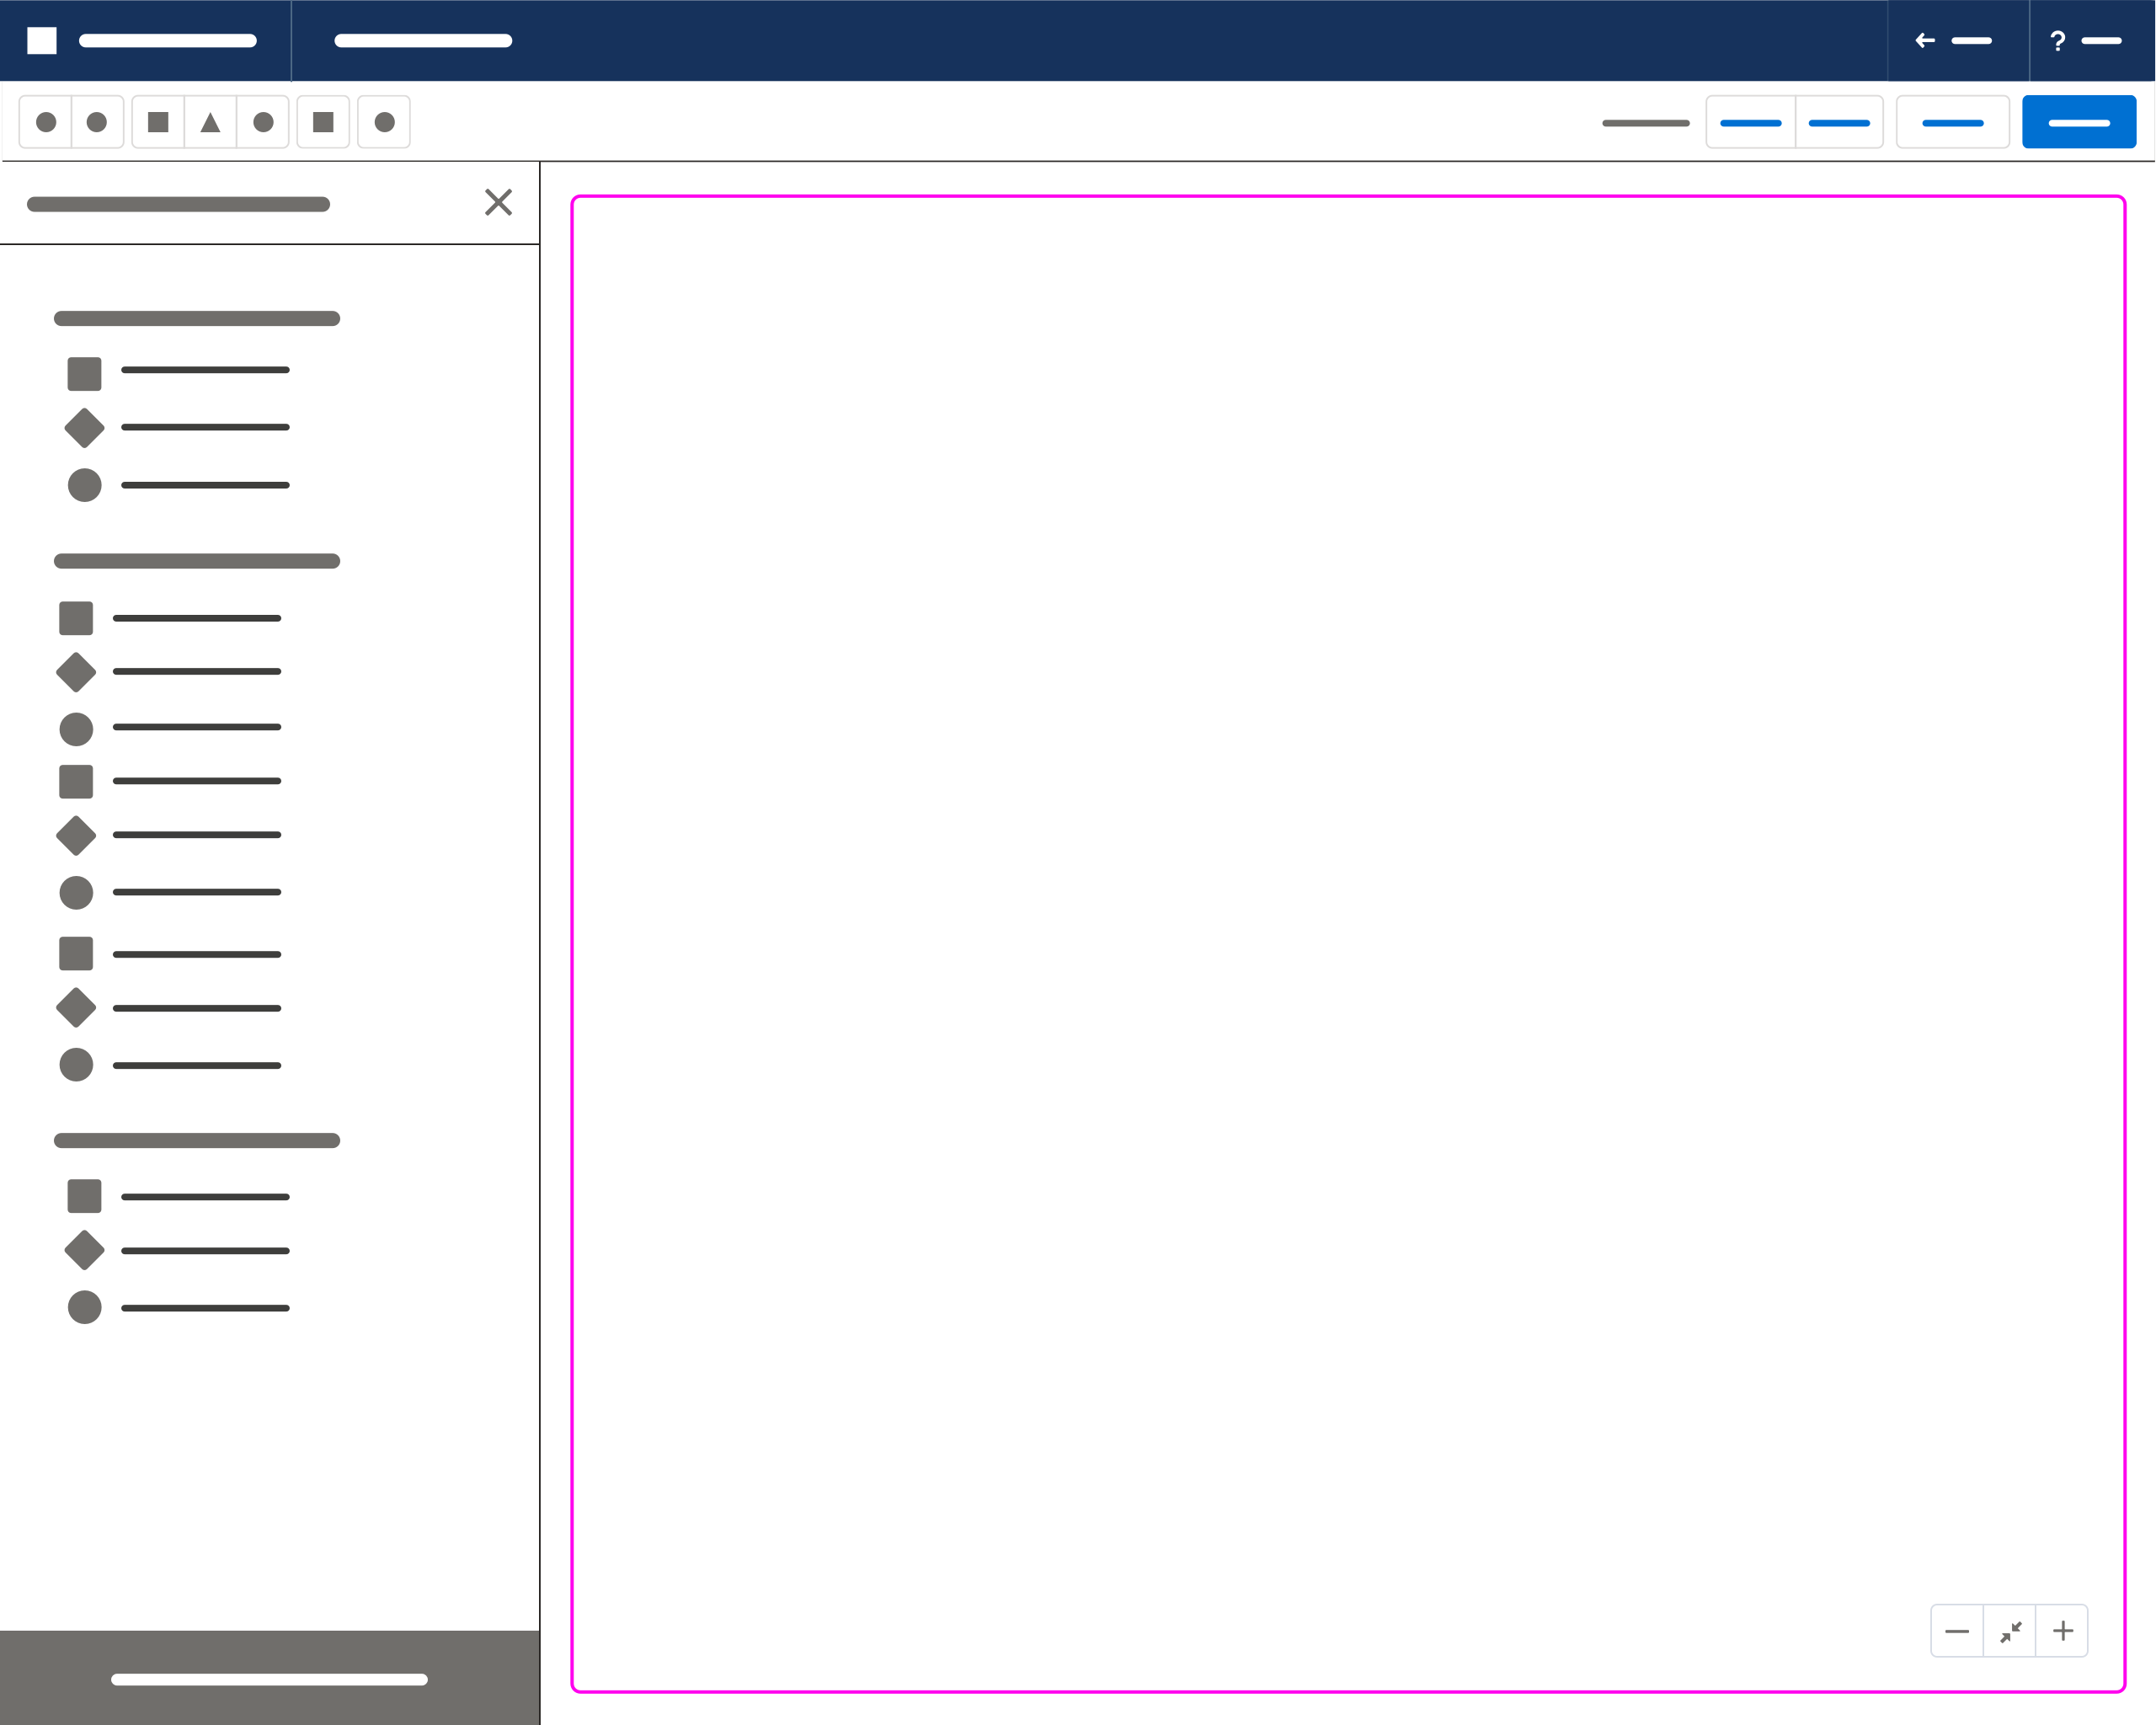Image resolution: width=2156 pixels, height=1725 pixels.
Task: Click the back arrow in the header
Action: pyautogui.click(x=1925, y=40)
